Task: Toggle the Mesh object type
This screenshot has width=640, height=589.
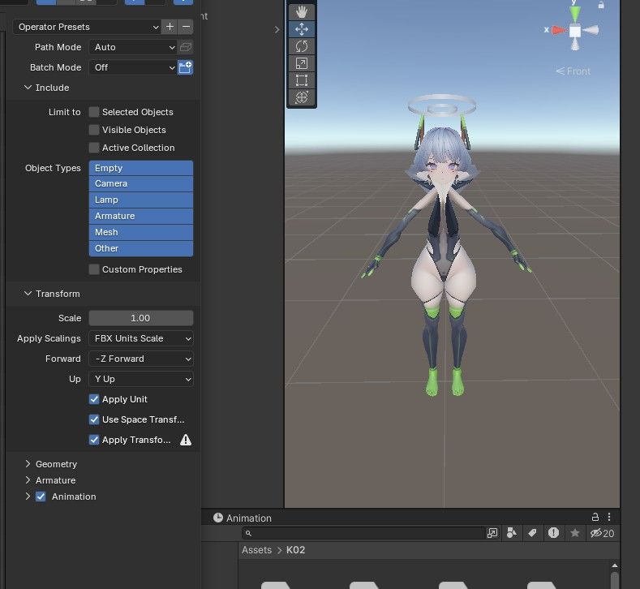Action: (141, 232)
